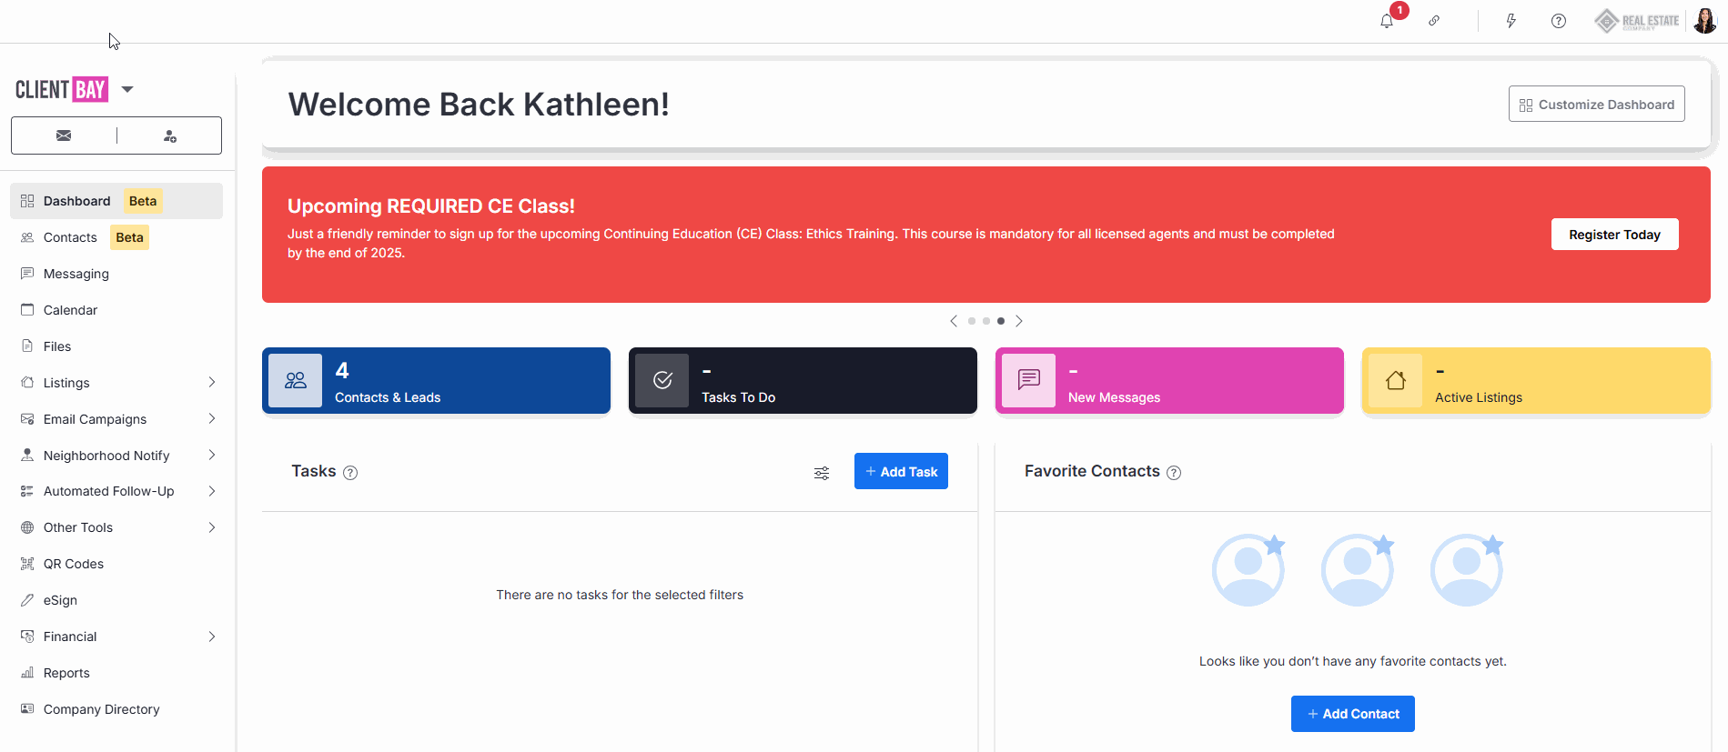Click the Favorite Contacts help icon
Image resolution: width=1728 pixels, height=752 pixels.
tap(1174, 473)
